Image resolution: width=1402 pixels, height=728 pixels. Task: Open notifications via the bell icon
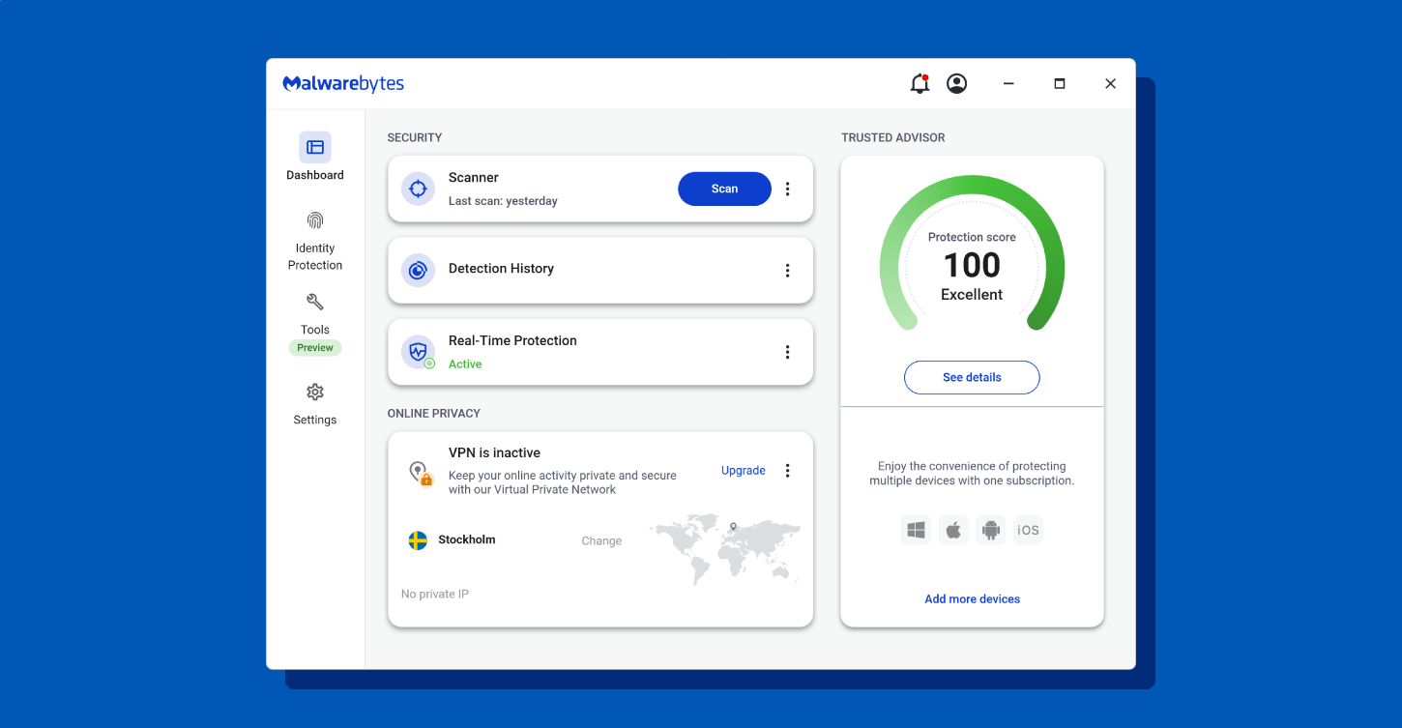pyautogui.click(x=918, y=84)
